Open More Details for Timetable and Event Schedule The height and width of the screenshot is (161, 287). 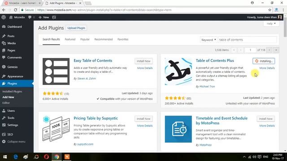tap(267, 126)
